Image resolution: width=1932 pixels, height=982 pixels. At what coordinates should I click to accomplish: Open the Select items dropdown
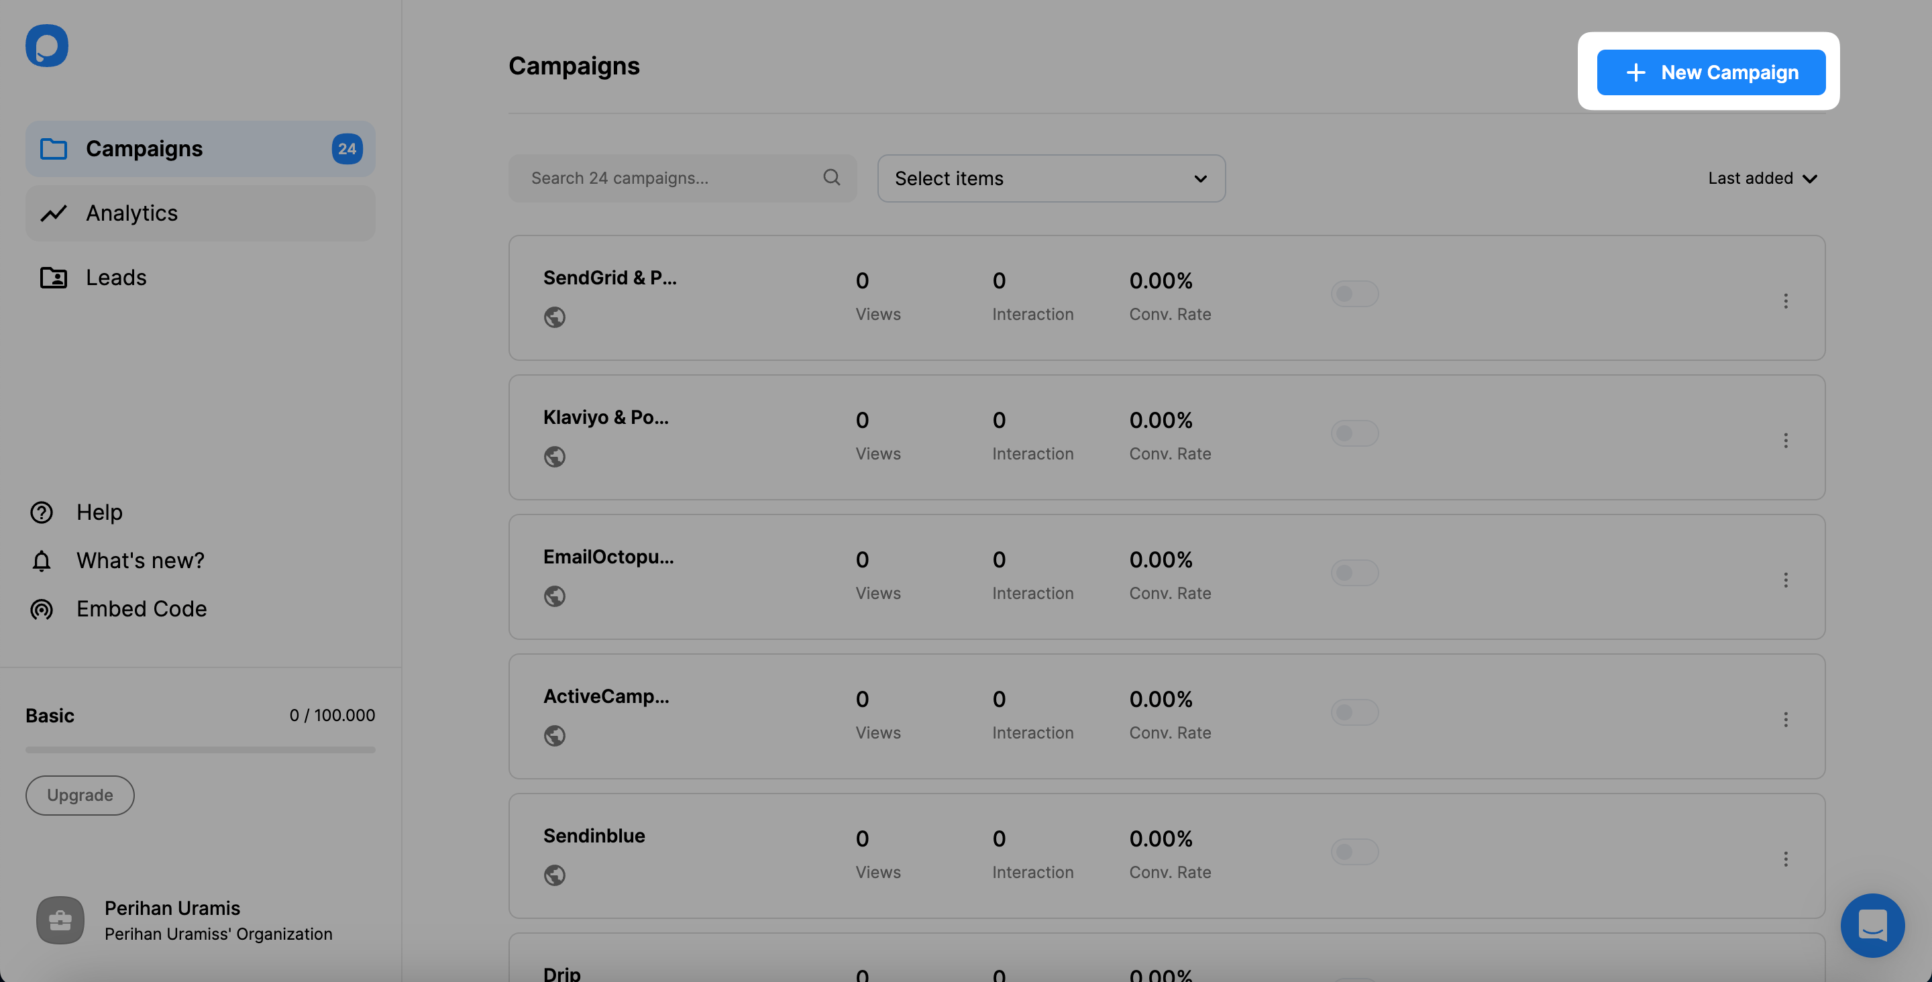(x=1050, y=178)
